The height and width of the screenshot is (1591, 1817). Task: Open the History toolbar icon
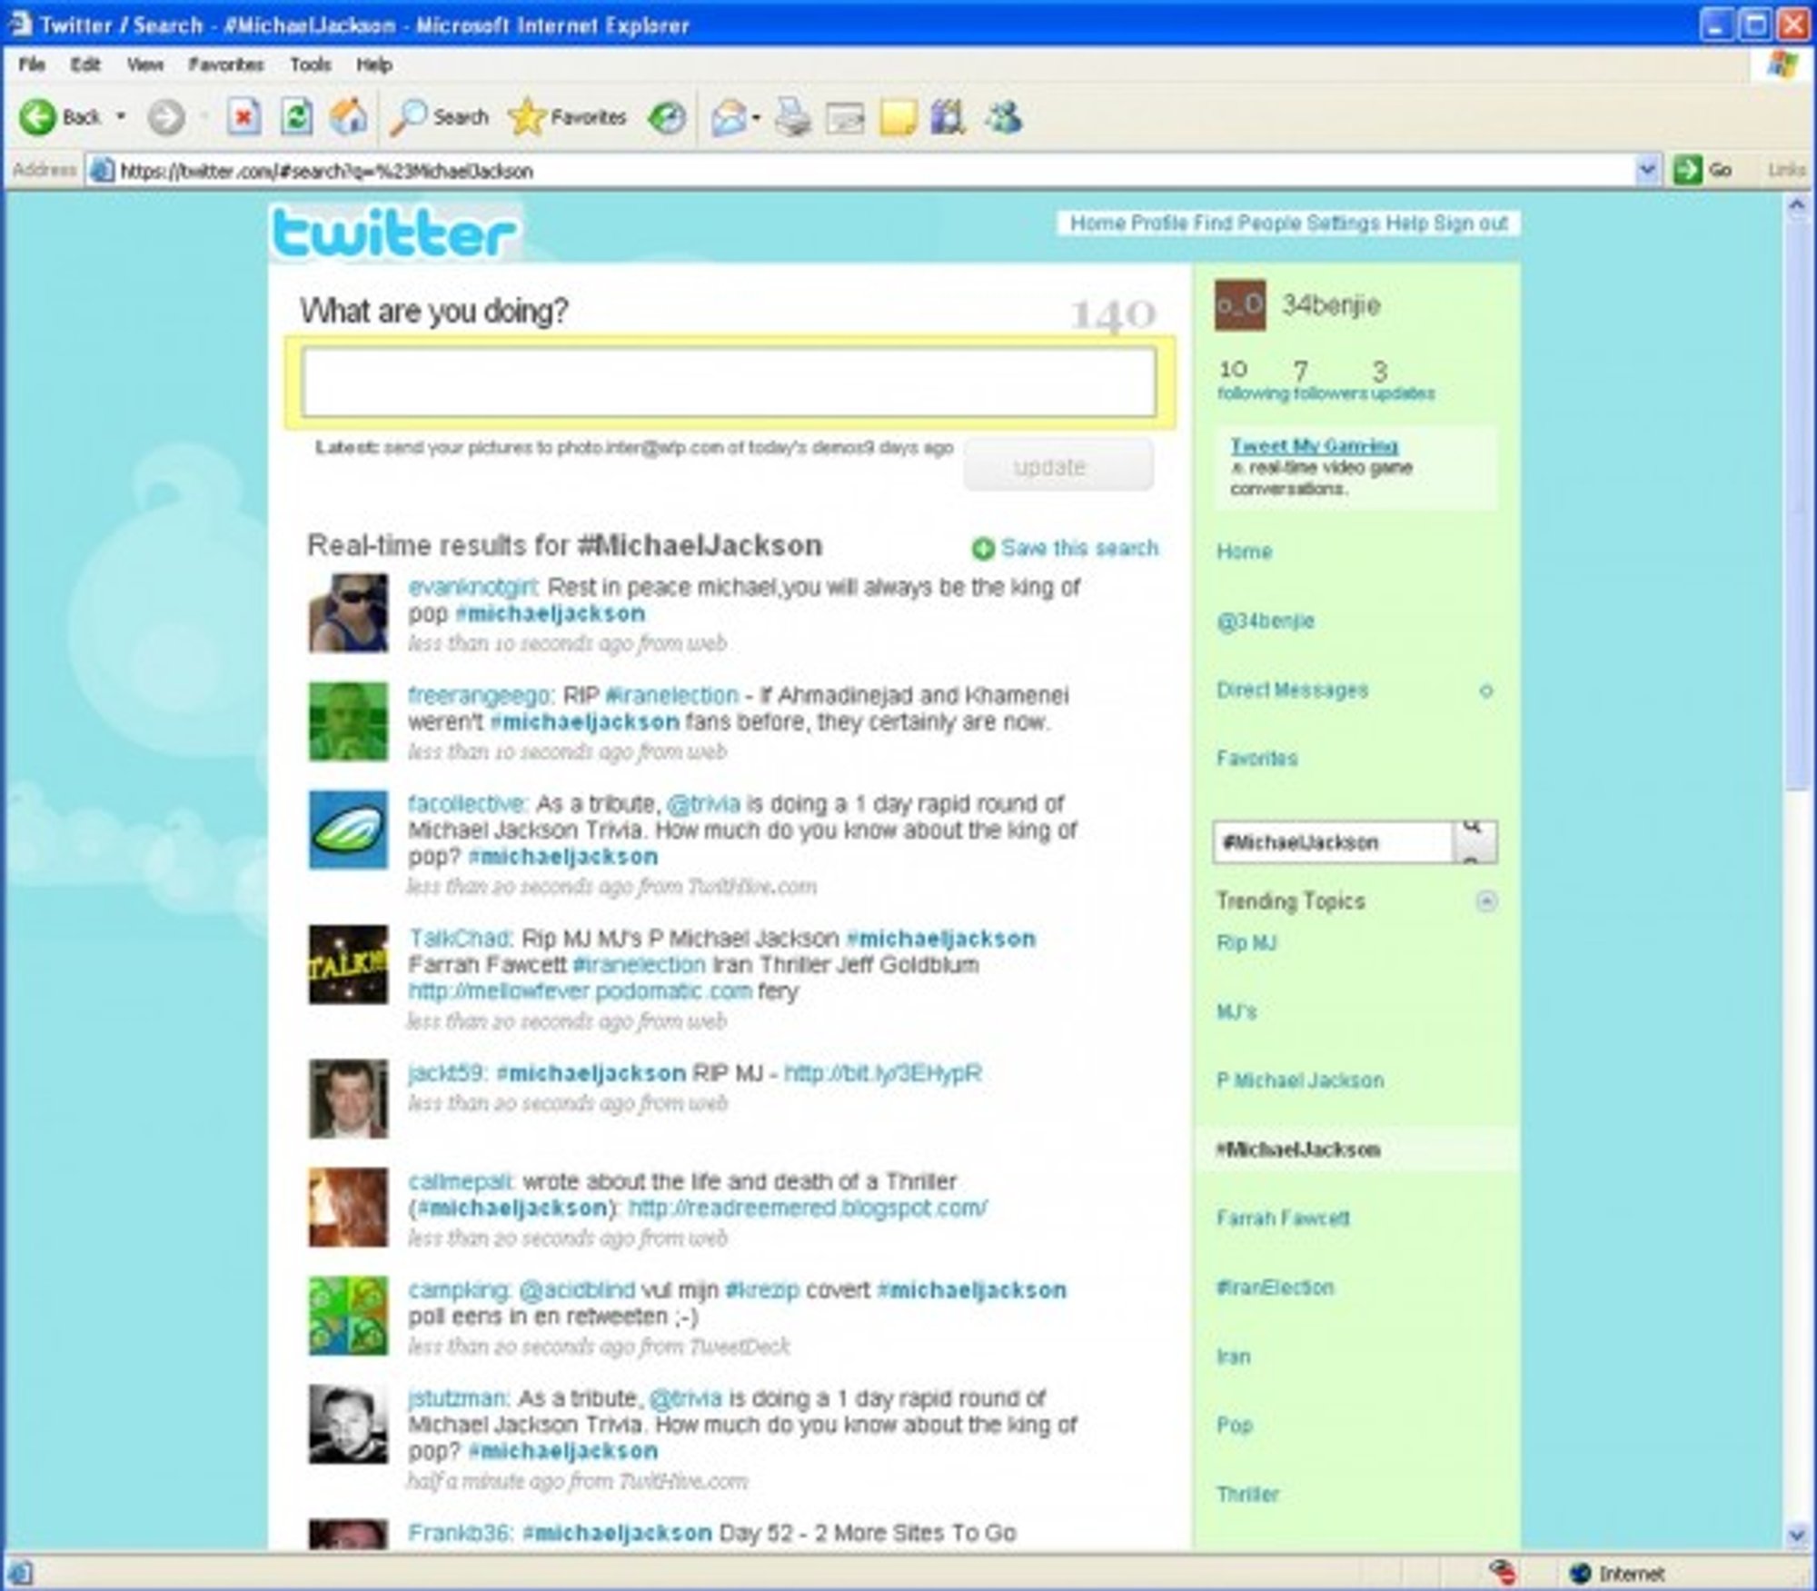(x=666, y=118)
